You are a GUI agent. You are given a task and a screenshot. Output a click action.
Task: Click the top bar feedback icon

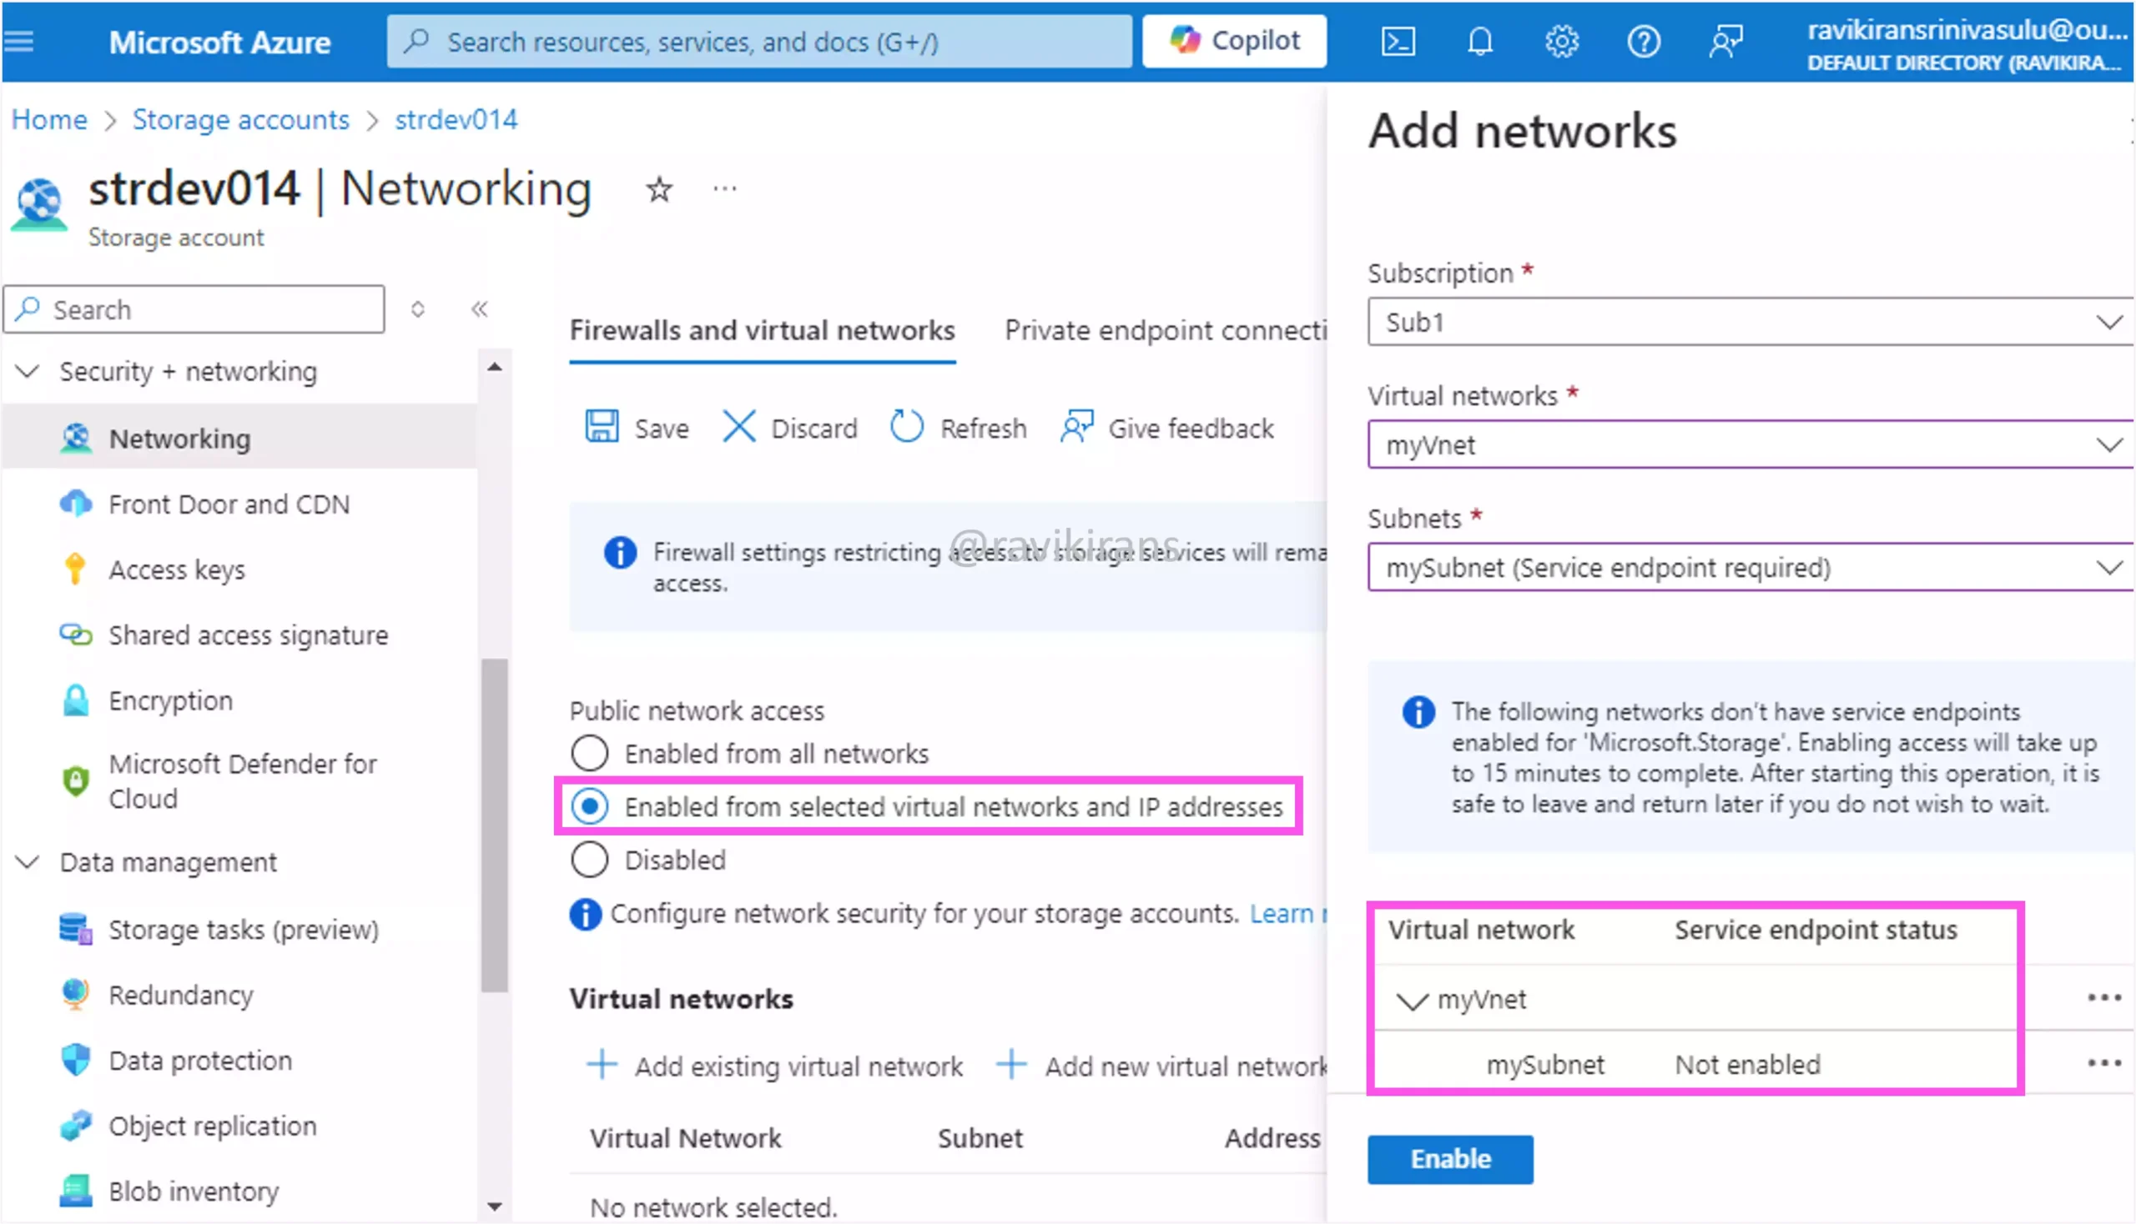[1725, 41]
